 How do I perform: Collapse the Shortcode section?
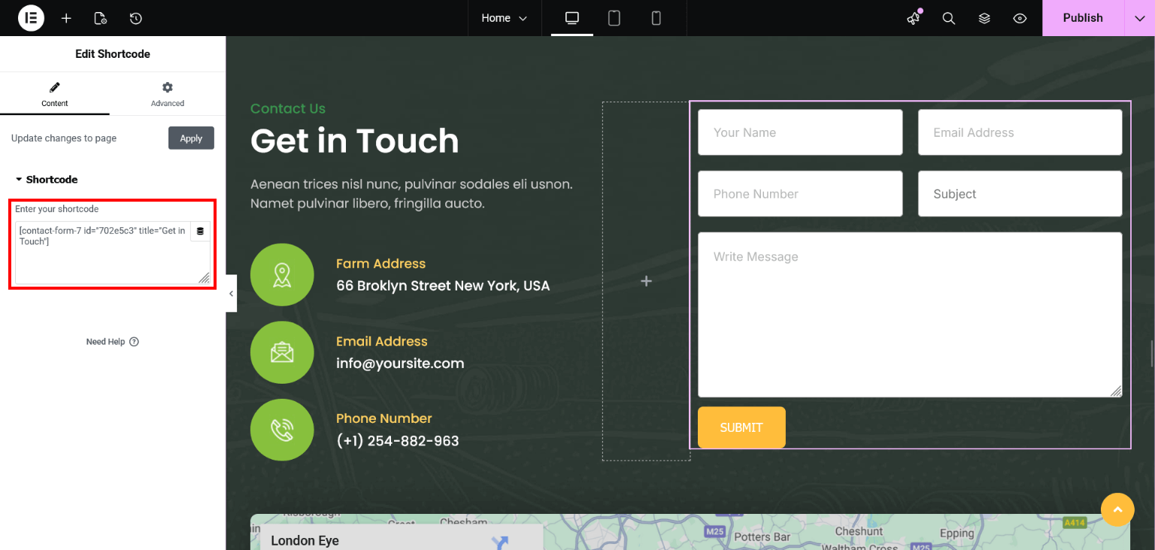(47, 180)
